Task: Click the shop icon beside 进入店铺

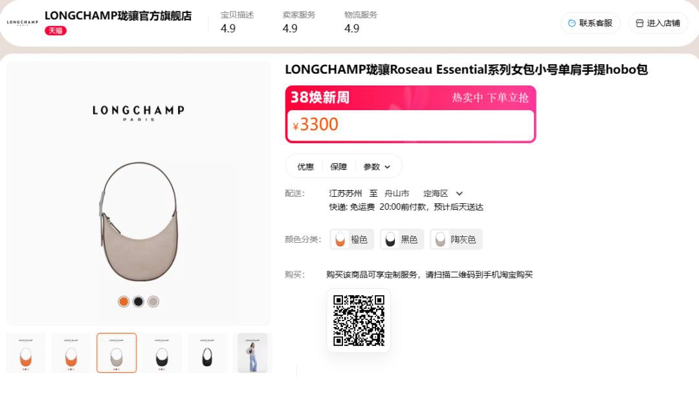Action: pos(639,23)
